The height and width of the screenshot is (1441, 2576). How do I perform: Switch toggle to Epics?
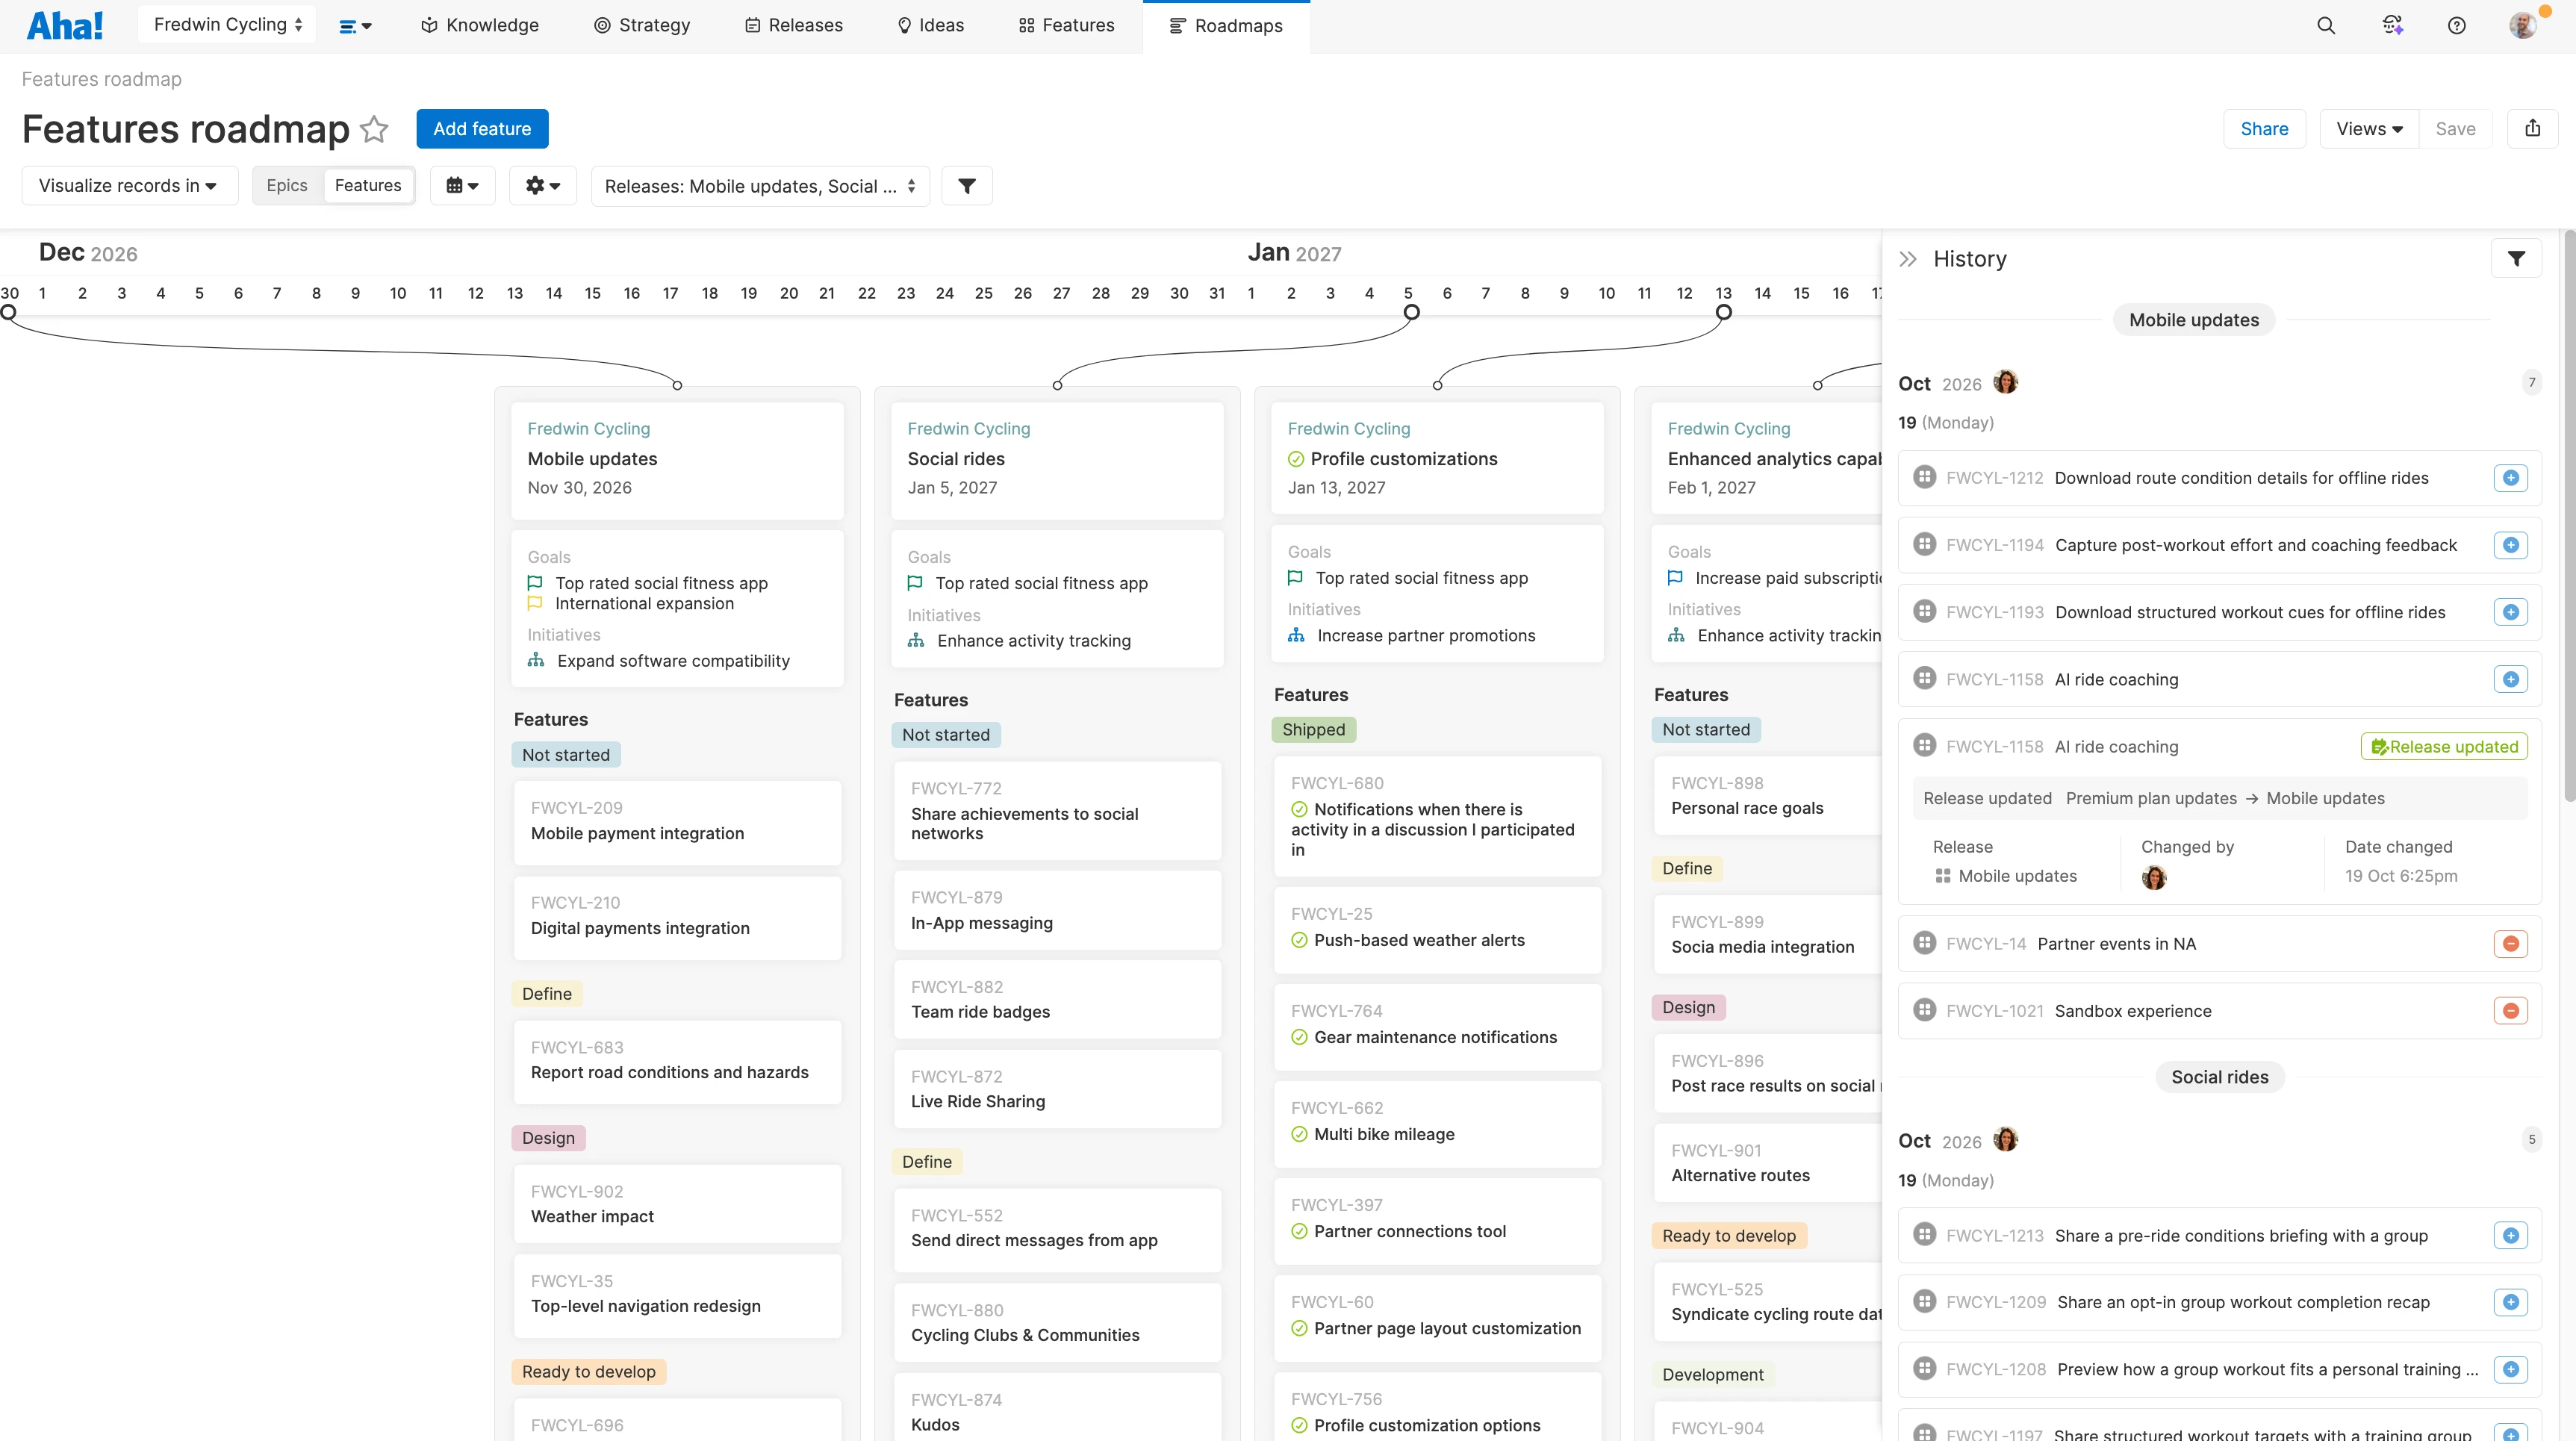(x=287, y=186)
